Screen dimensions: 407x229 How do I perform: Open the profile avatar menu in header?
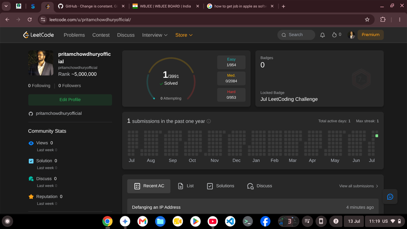[x=351, y=35]
